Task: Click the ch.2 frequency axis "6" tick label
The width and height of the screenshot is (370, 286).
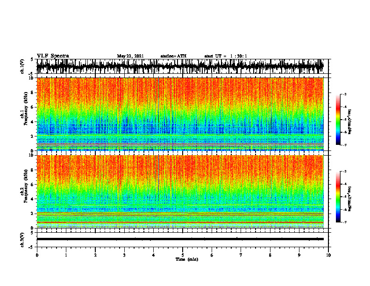Action: point(32,184)
